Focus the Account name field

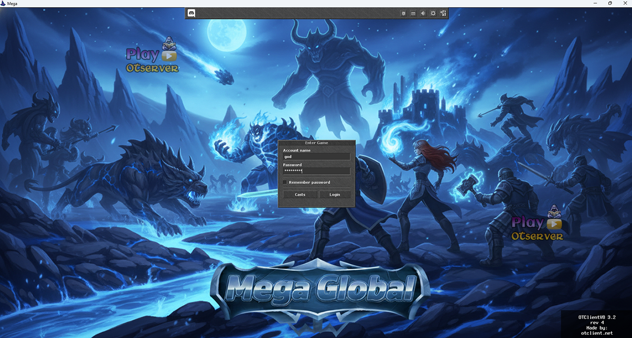tap(316, 157)
